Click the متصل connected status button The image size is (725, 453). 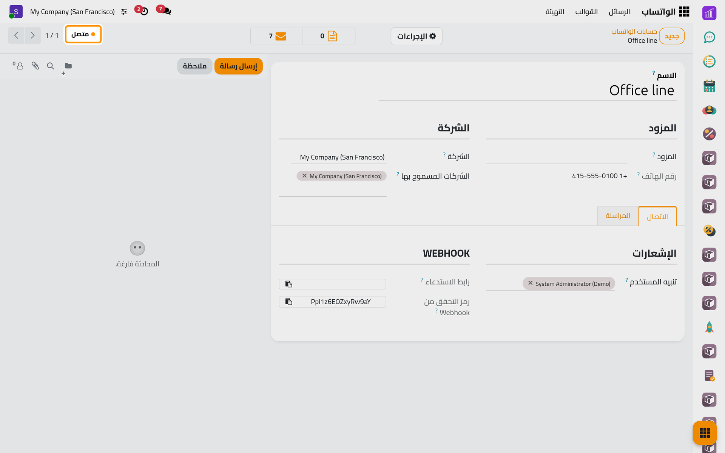(83, 34)
